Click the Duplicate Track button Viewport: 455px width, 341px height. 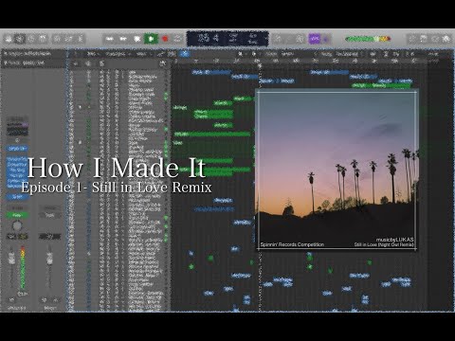pos(88,63)
